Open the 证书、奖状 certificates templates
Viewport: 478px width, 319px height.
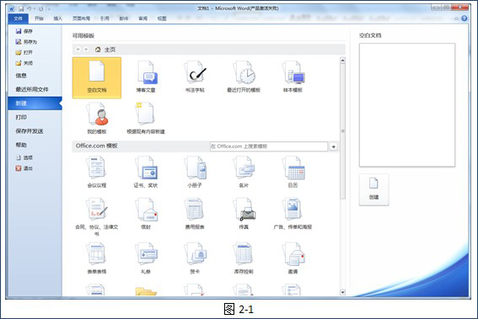146,172
